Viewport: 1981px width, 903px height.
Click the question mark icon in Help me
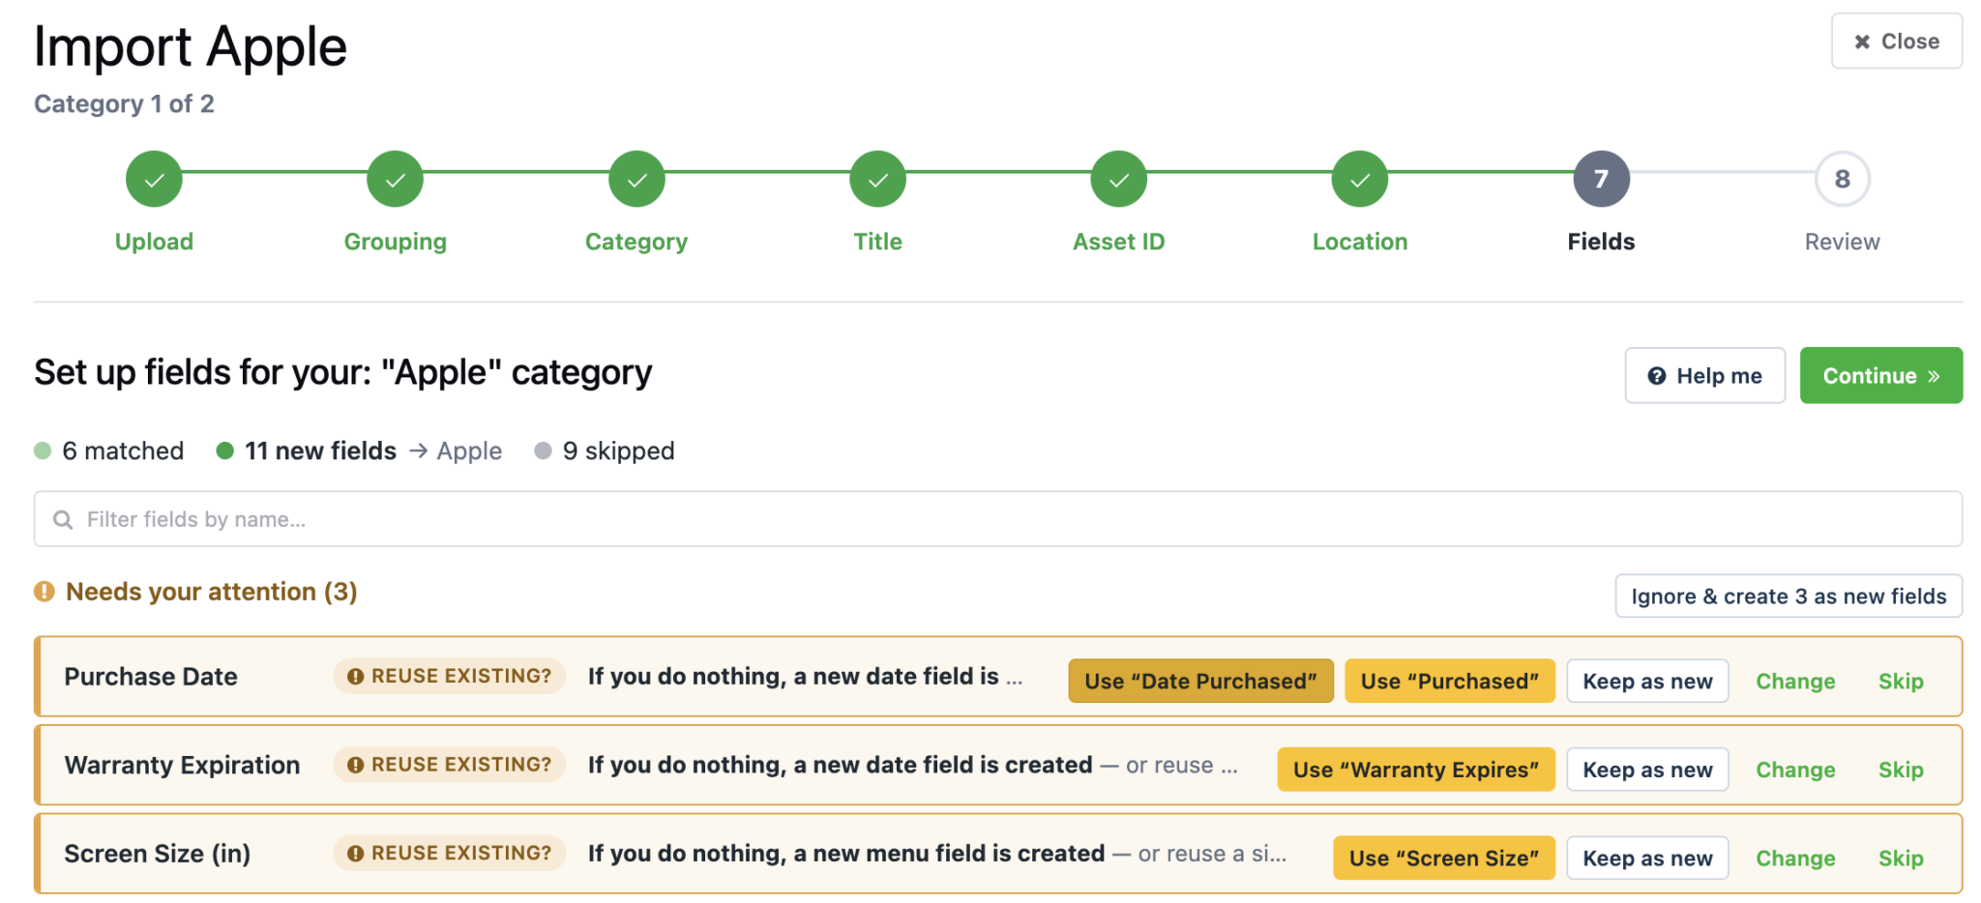point(1657,376)
